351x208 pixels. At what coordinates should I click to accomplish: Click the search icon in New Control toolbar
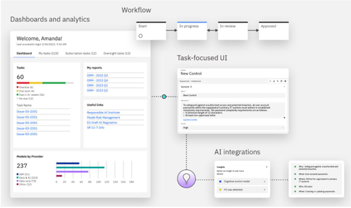click(x=270, y=81)
